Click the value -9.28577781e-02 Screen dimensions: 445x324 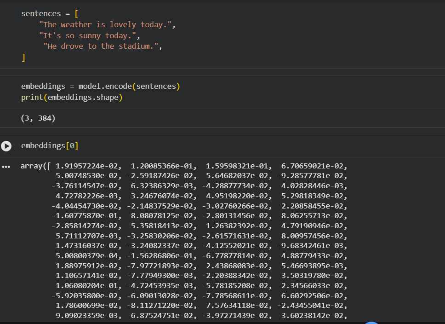coord(310,176)
